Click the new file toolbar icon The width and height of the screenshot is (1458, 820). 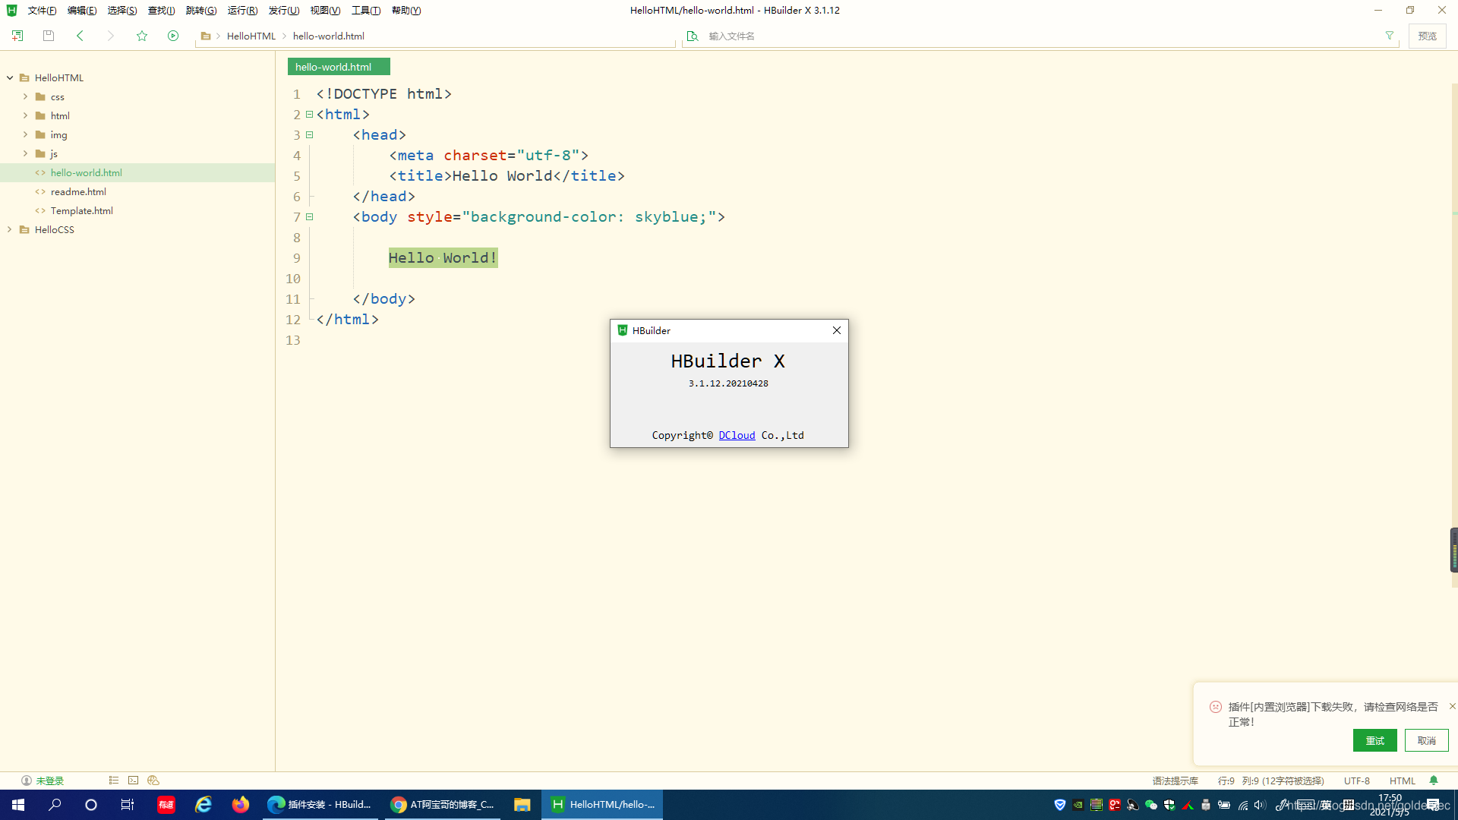point(17,36)
